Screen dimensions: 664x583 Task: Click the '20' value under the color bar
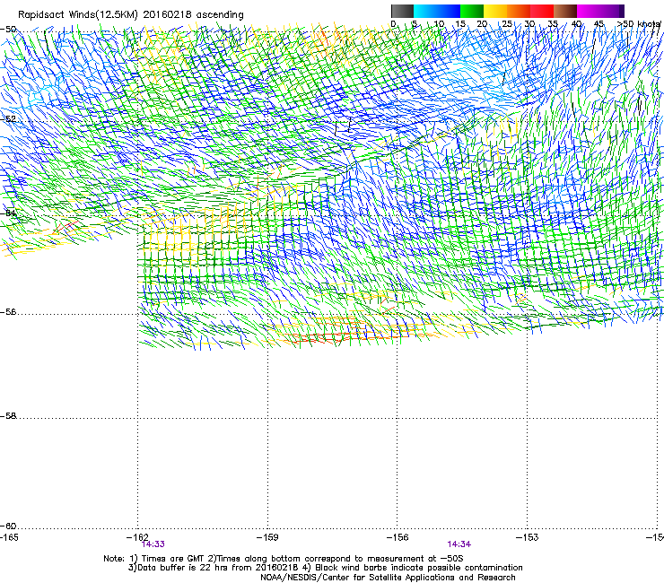[x=482, y=24]
